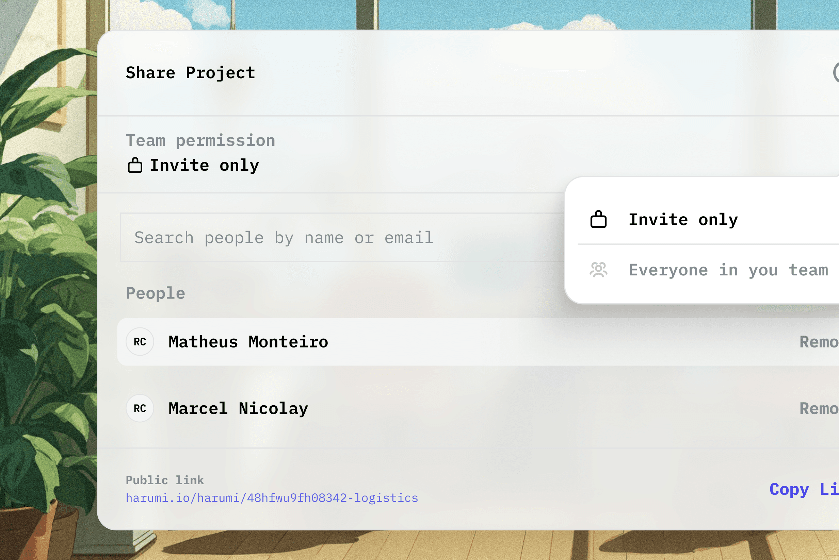Click the lock icon next to Invite only menu option
The width and height of the screenshot is (839, 560).
click(599, 219)
